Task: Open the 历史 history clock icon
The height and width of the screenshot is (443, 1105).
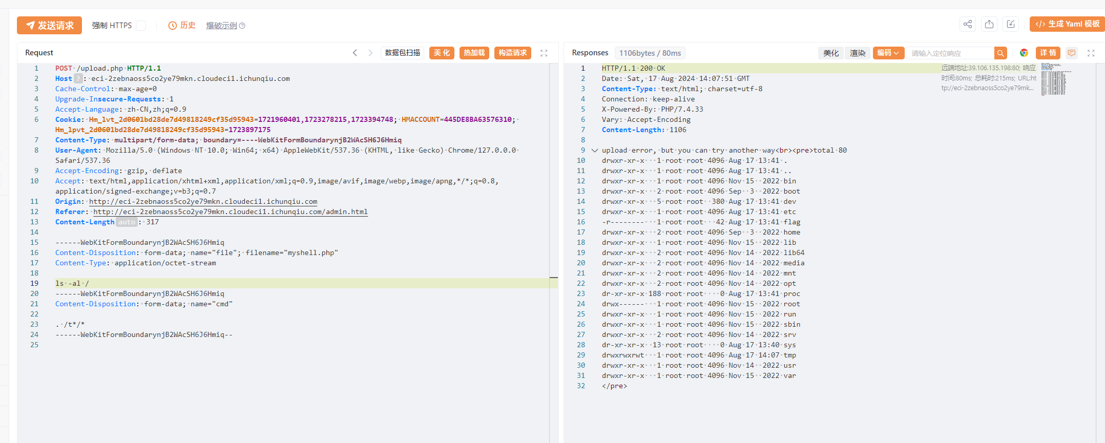Action: click(x=173, y=26)
